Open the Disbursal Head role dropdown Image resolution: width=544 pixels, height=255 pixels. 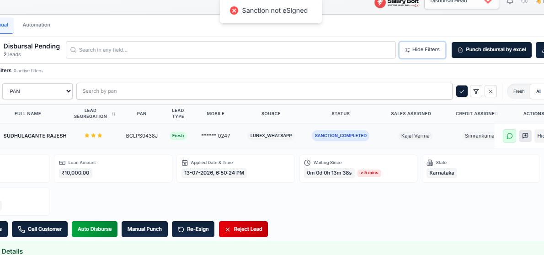coord(461,3)
